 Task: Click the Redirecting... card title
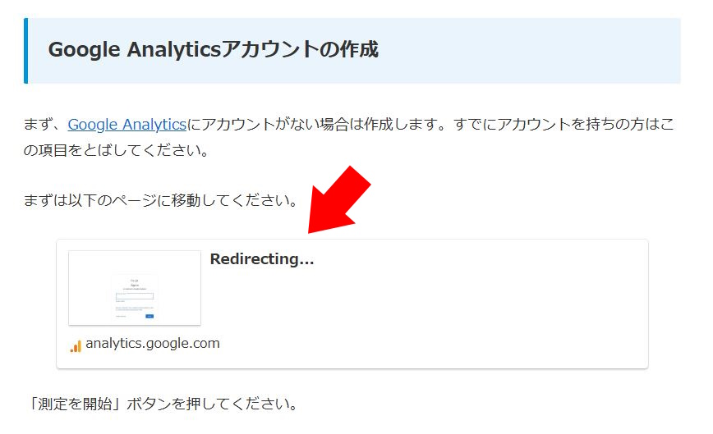[x=262, y=258]
